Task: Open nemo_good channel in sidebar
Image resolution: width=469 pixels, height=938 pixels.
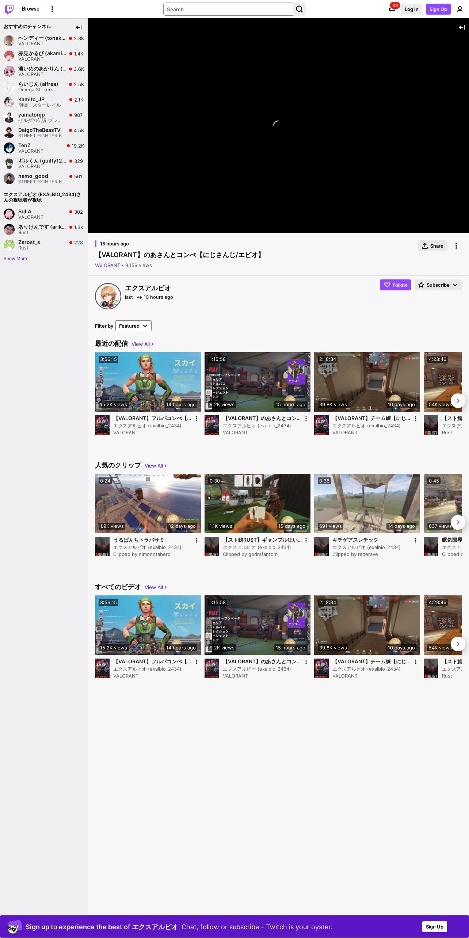Action: coord(44,179)
